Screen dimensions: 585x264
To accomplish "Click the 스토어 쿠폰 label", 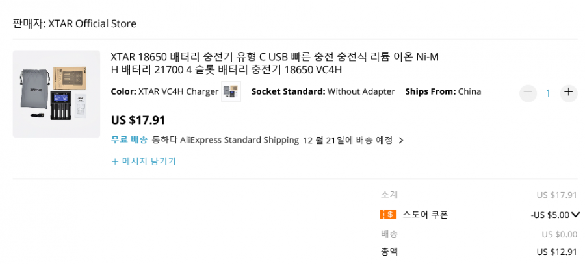I will pos(425,215).
